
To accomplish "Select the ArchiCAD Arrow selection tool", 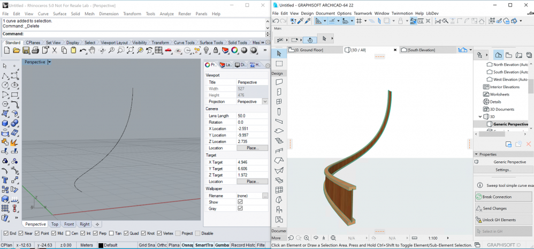I will point(279,54).
